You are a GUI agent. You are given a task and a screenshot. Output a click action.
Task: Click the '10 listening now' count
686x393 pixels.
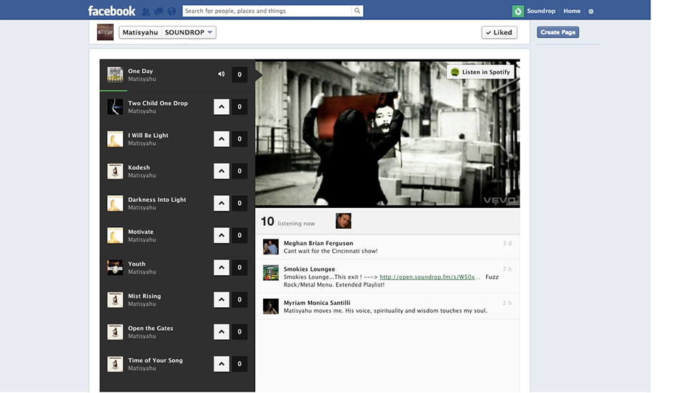coord(288,222)
